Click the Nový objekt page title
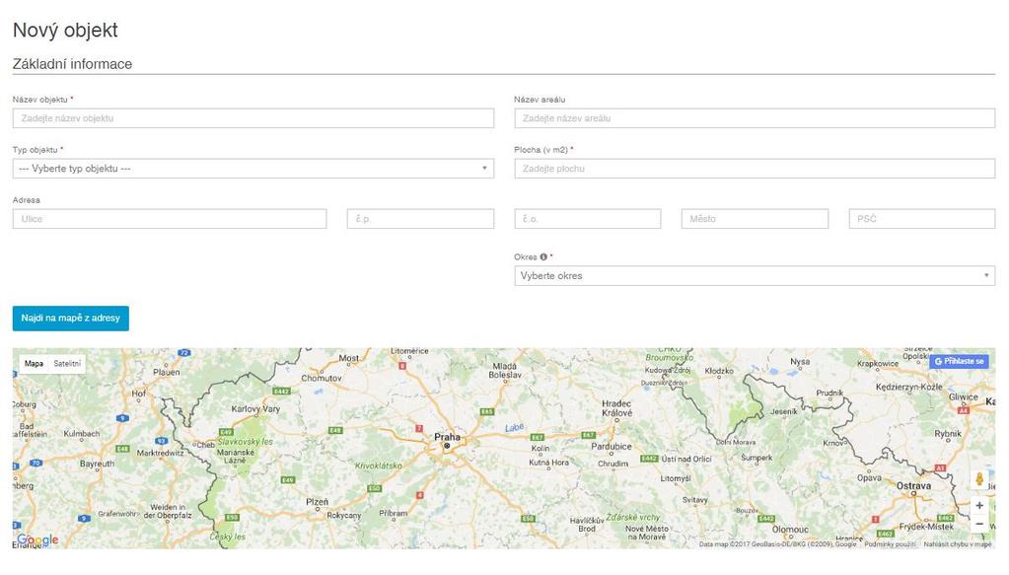The width and height of the screenshot is (1009, 575). point(65,31)
